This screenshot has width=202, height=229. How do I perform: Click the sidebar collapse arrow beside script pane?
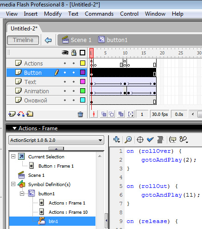(106, 221)
